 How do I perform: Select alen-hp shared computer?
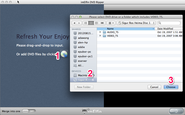[83, 42]
